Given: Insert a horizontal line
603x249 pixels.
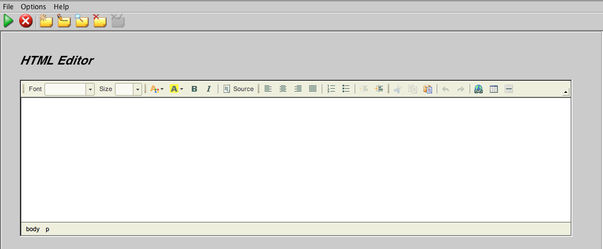Looking at the screenshot, I should point(509,89).
